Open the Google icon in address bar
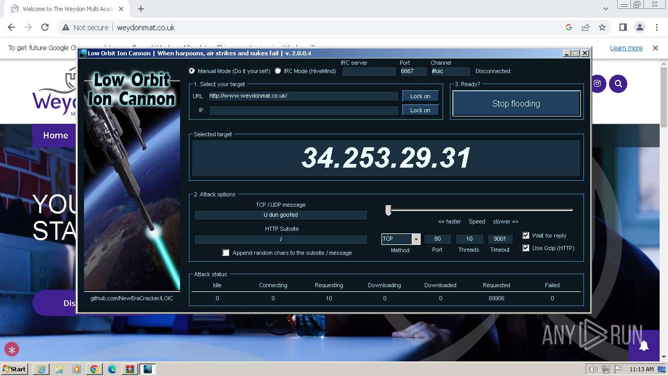The width and height of the screenshot is (668, 376). 569,28
